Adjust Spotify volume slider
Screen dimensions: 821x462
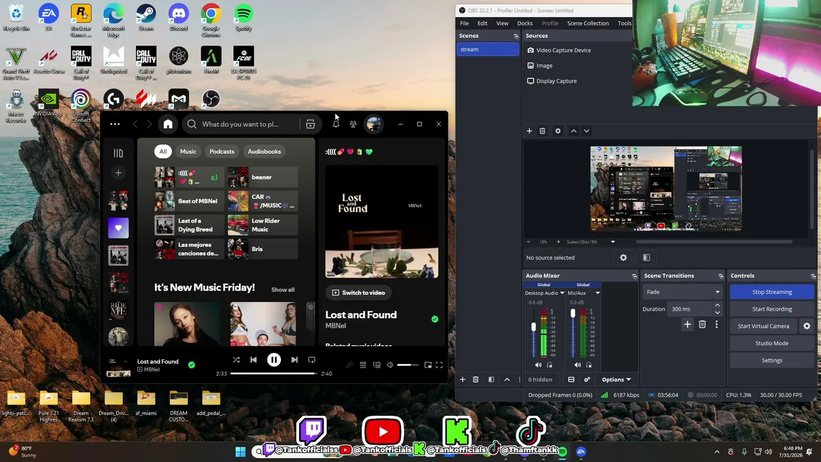coord(408,365)
